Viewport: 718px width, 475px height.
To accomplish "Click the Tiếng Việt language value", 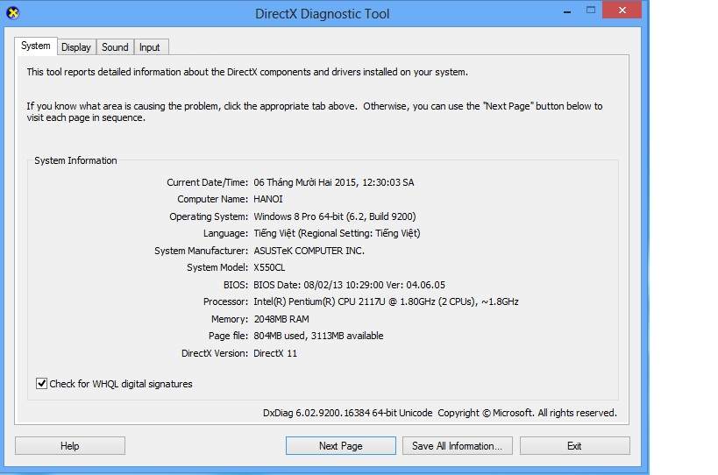I will tap(337, 233).
